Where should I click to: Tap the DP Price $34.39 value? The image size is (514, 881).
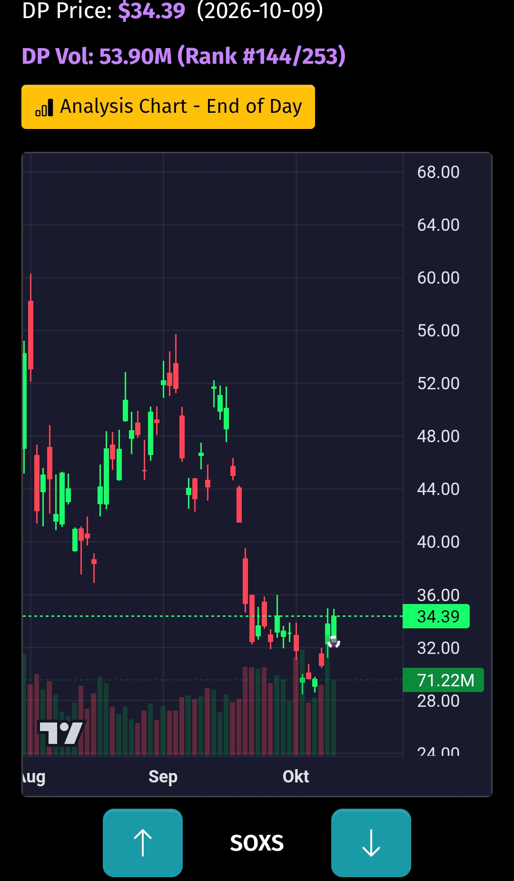[x=151, y=10]
